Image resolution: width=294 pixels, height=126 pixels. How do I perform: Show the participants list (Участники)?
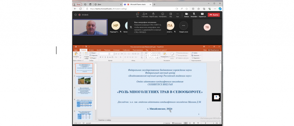click(x=145, y=15)
